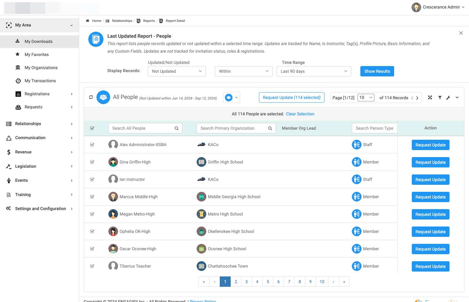469x302 pixels.
Task: Click the search magnifier in Search All People
Action: pyautogui.click(x=177, y=128)
